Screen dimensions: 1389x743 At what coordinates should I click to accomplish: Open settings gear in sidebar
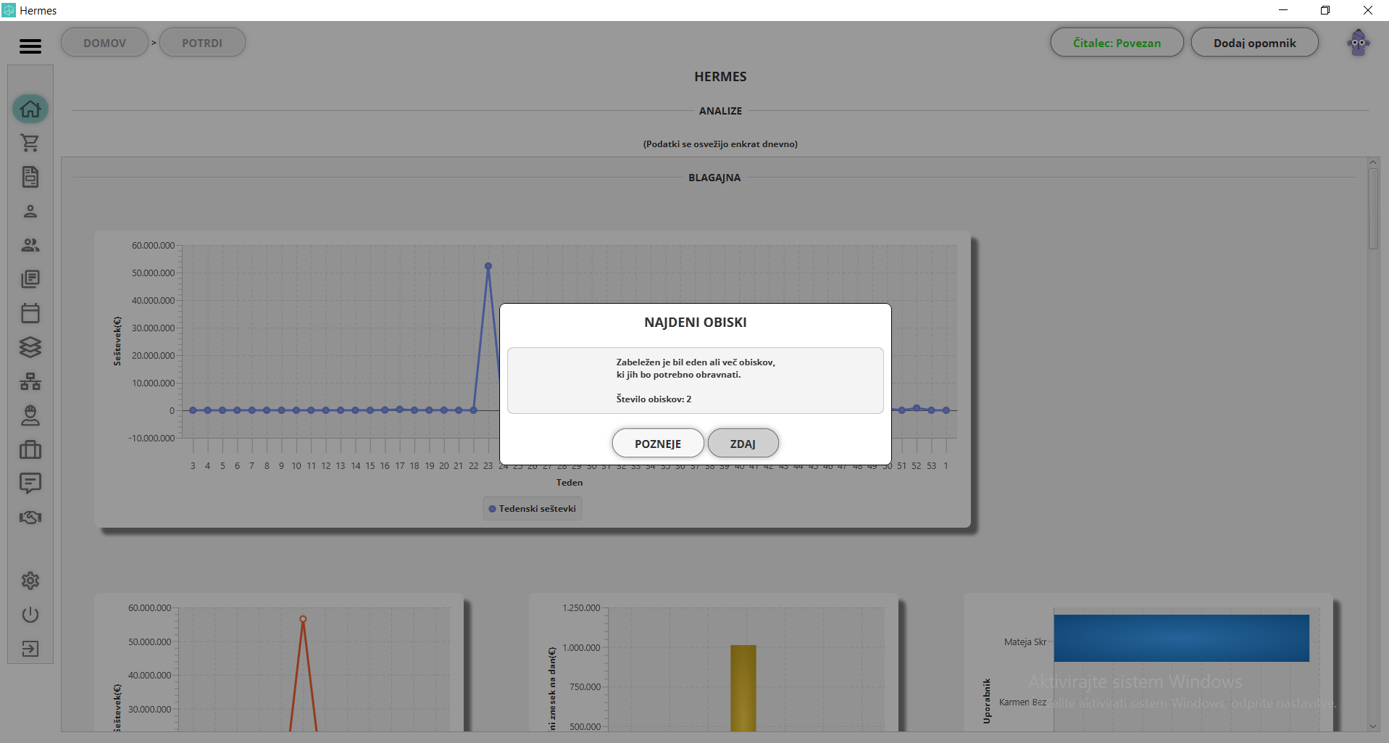(30, 581)
